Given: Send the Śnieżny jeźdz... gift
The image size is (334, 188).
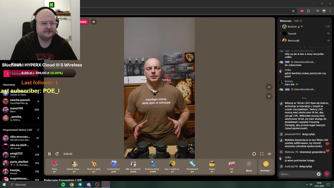Looking at the screenshot, I should [x=153, y=167].
